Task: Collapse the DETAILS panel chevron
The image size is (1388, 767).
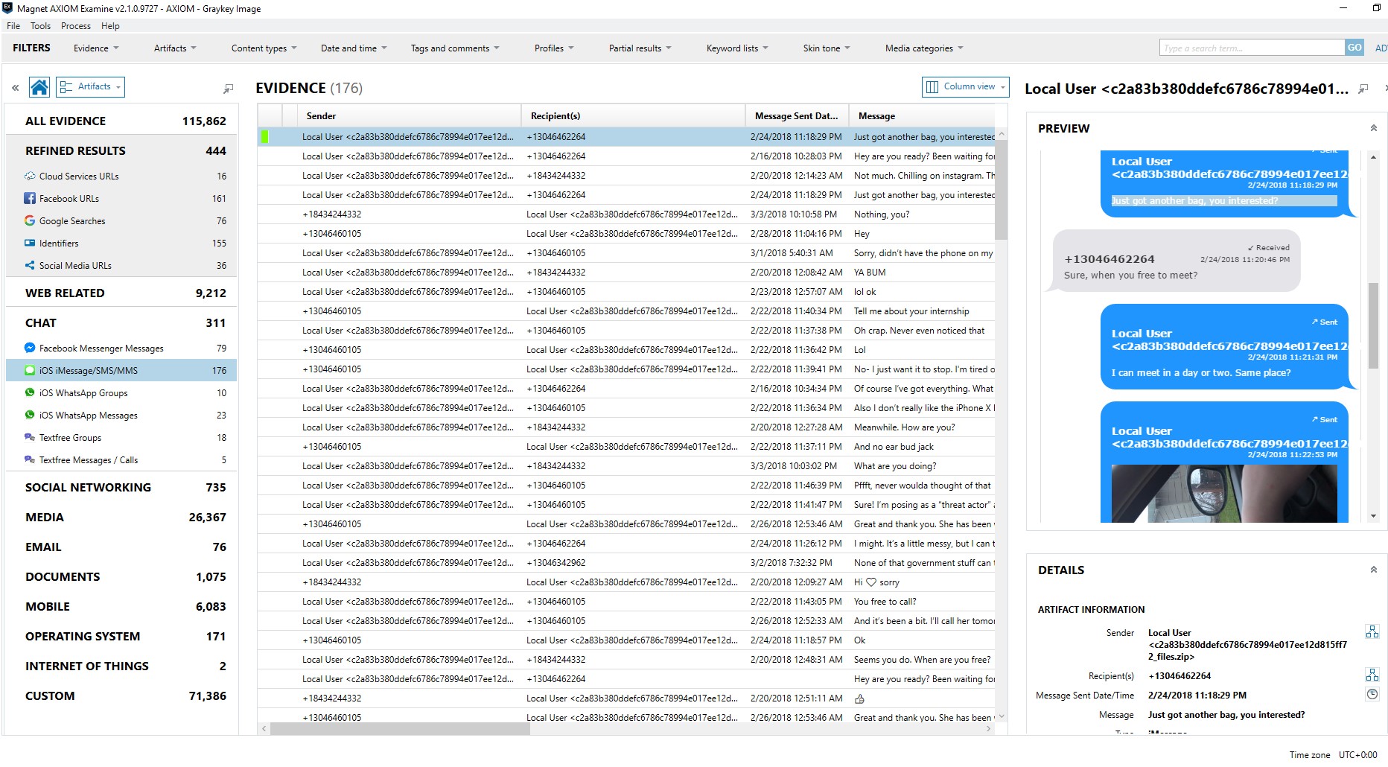Action: 1372,569
